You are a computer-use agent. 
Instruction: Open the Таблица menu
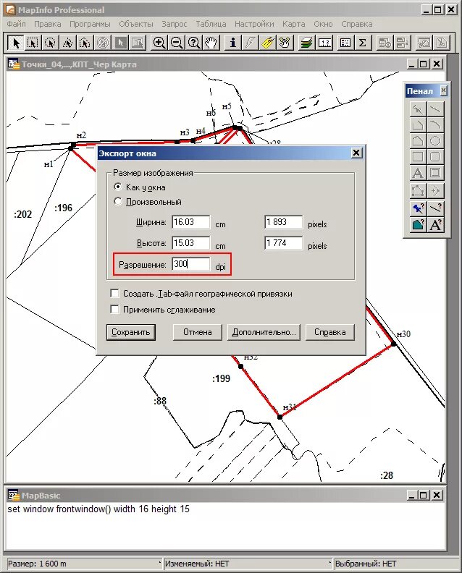211,24
